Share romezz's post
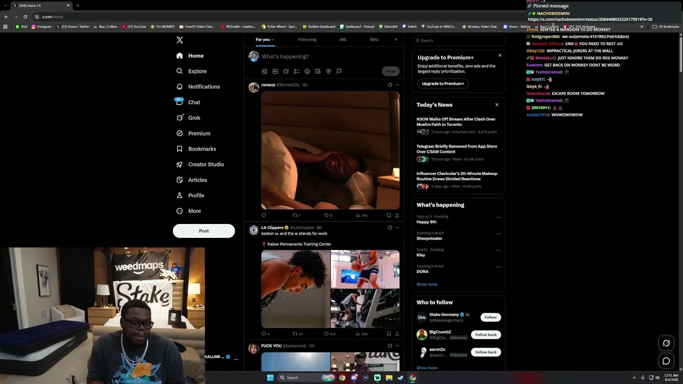This screenshot has width=683, height=384. (x=397, y=215)
